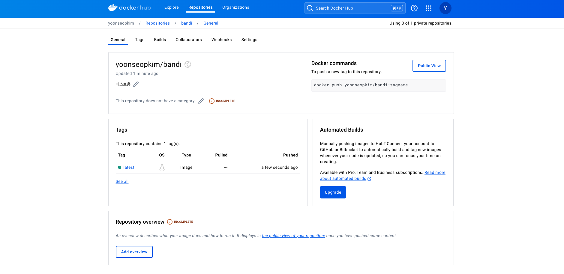Open the apps grid menu icon
Image resolution: width=564 pixels, height=274 pixels.
pos(429,8)
